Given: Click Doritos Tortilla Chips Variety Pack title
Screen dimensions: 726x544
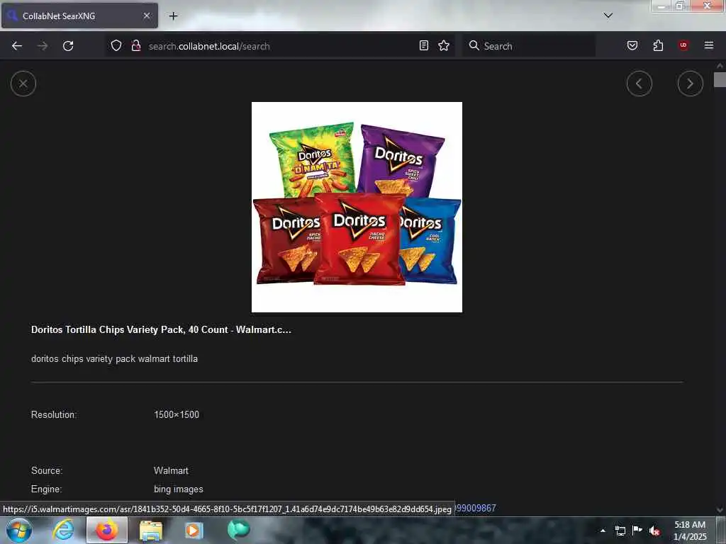Looking at the screenshot, I should coord(161,330).
